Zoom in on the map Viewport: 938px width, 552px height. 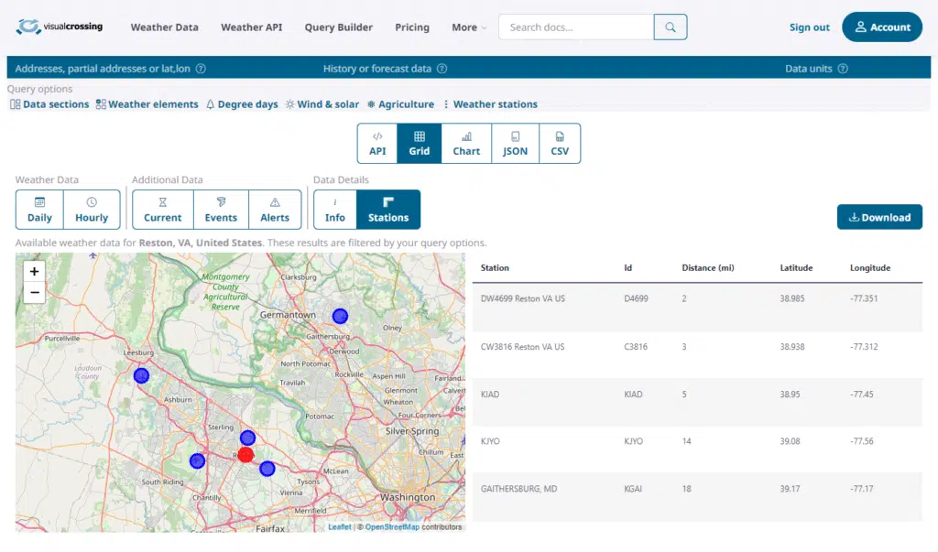[34, 271]
